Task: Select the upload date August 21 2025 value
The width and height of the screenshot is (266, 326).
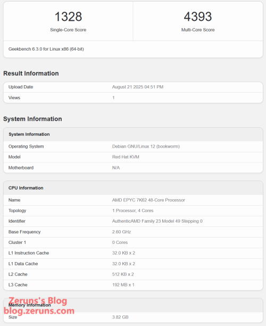Action: tap(138, 87)
